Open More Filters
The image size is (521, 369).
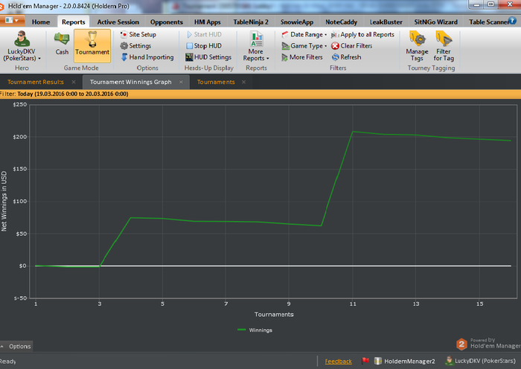[x=302, y=57]
